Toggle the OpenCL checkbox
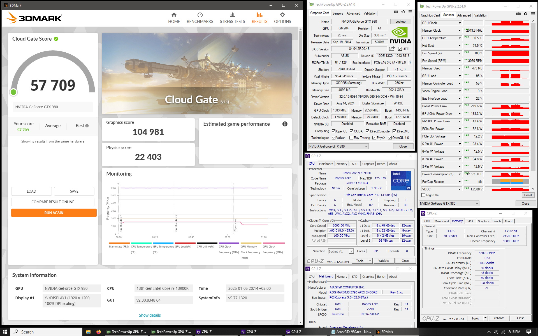Viewport: 538px width, 336px height. pos(333,131)
